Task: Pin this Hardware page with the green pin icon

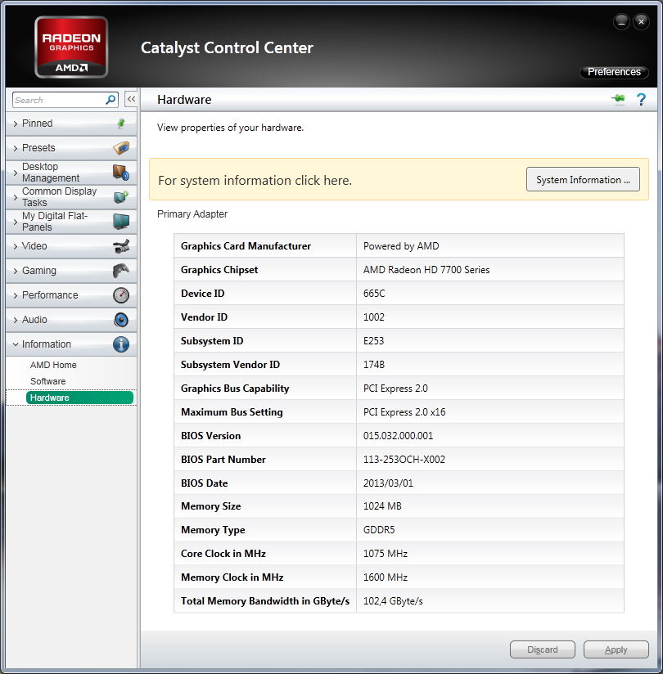Action: tap(618, 99)
